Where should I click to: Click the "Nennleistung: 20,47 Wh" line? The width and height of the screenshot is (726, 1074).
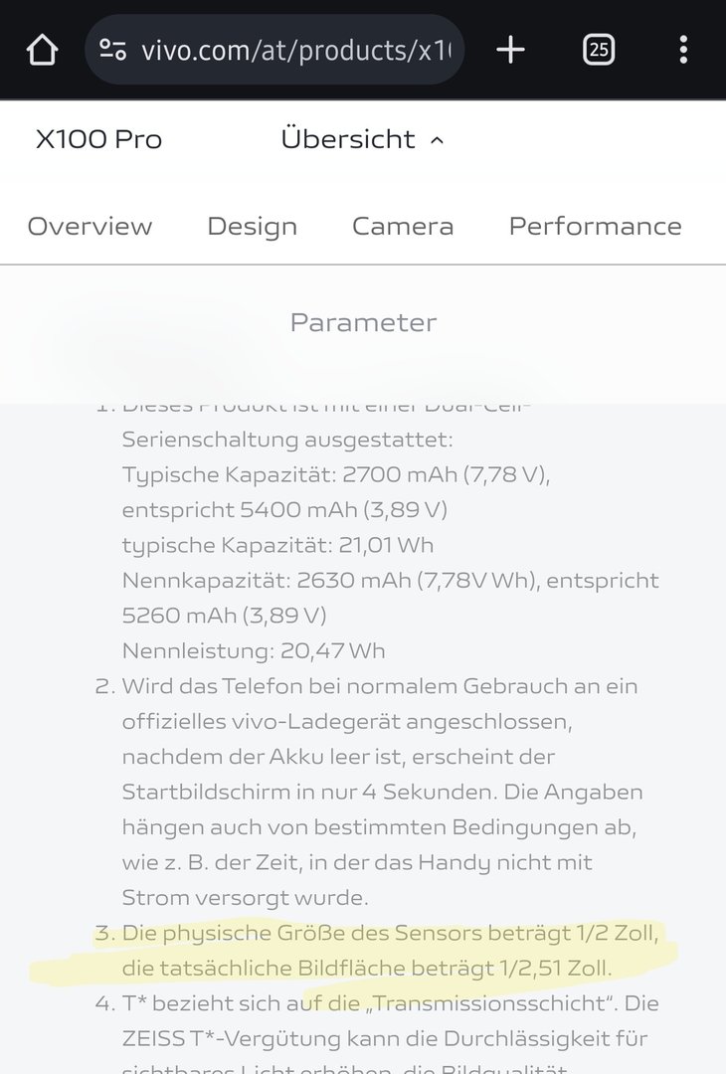tap(254, 651)
